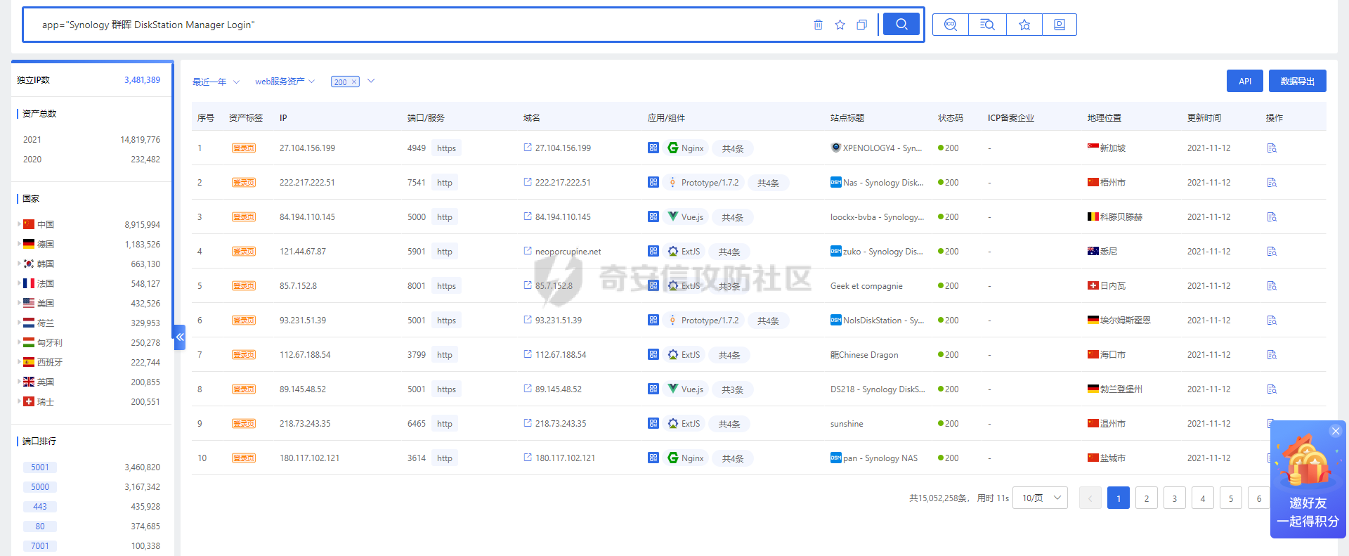Click Vue.js component in row 84.194.110.145

click(686, 217)
